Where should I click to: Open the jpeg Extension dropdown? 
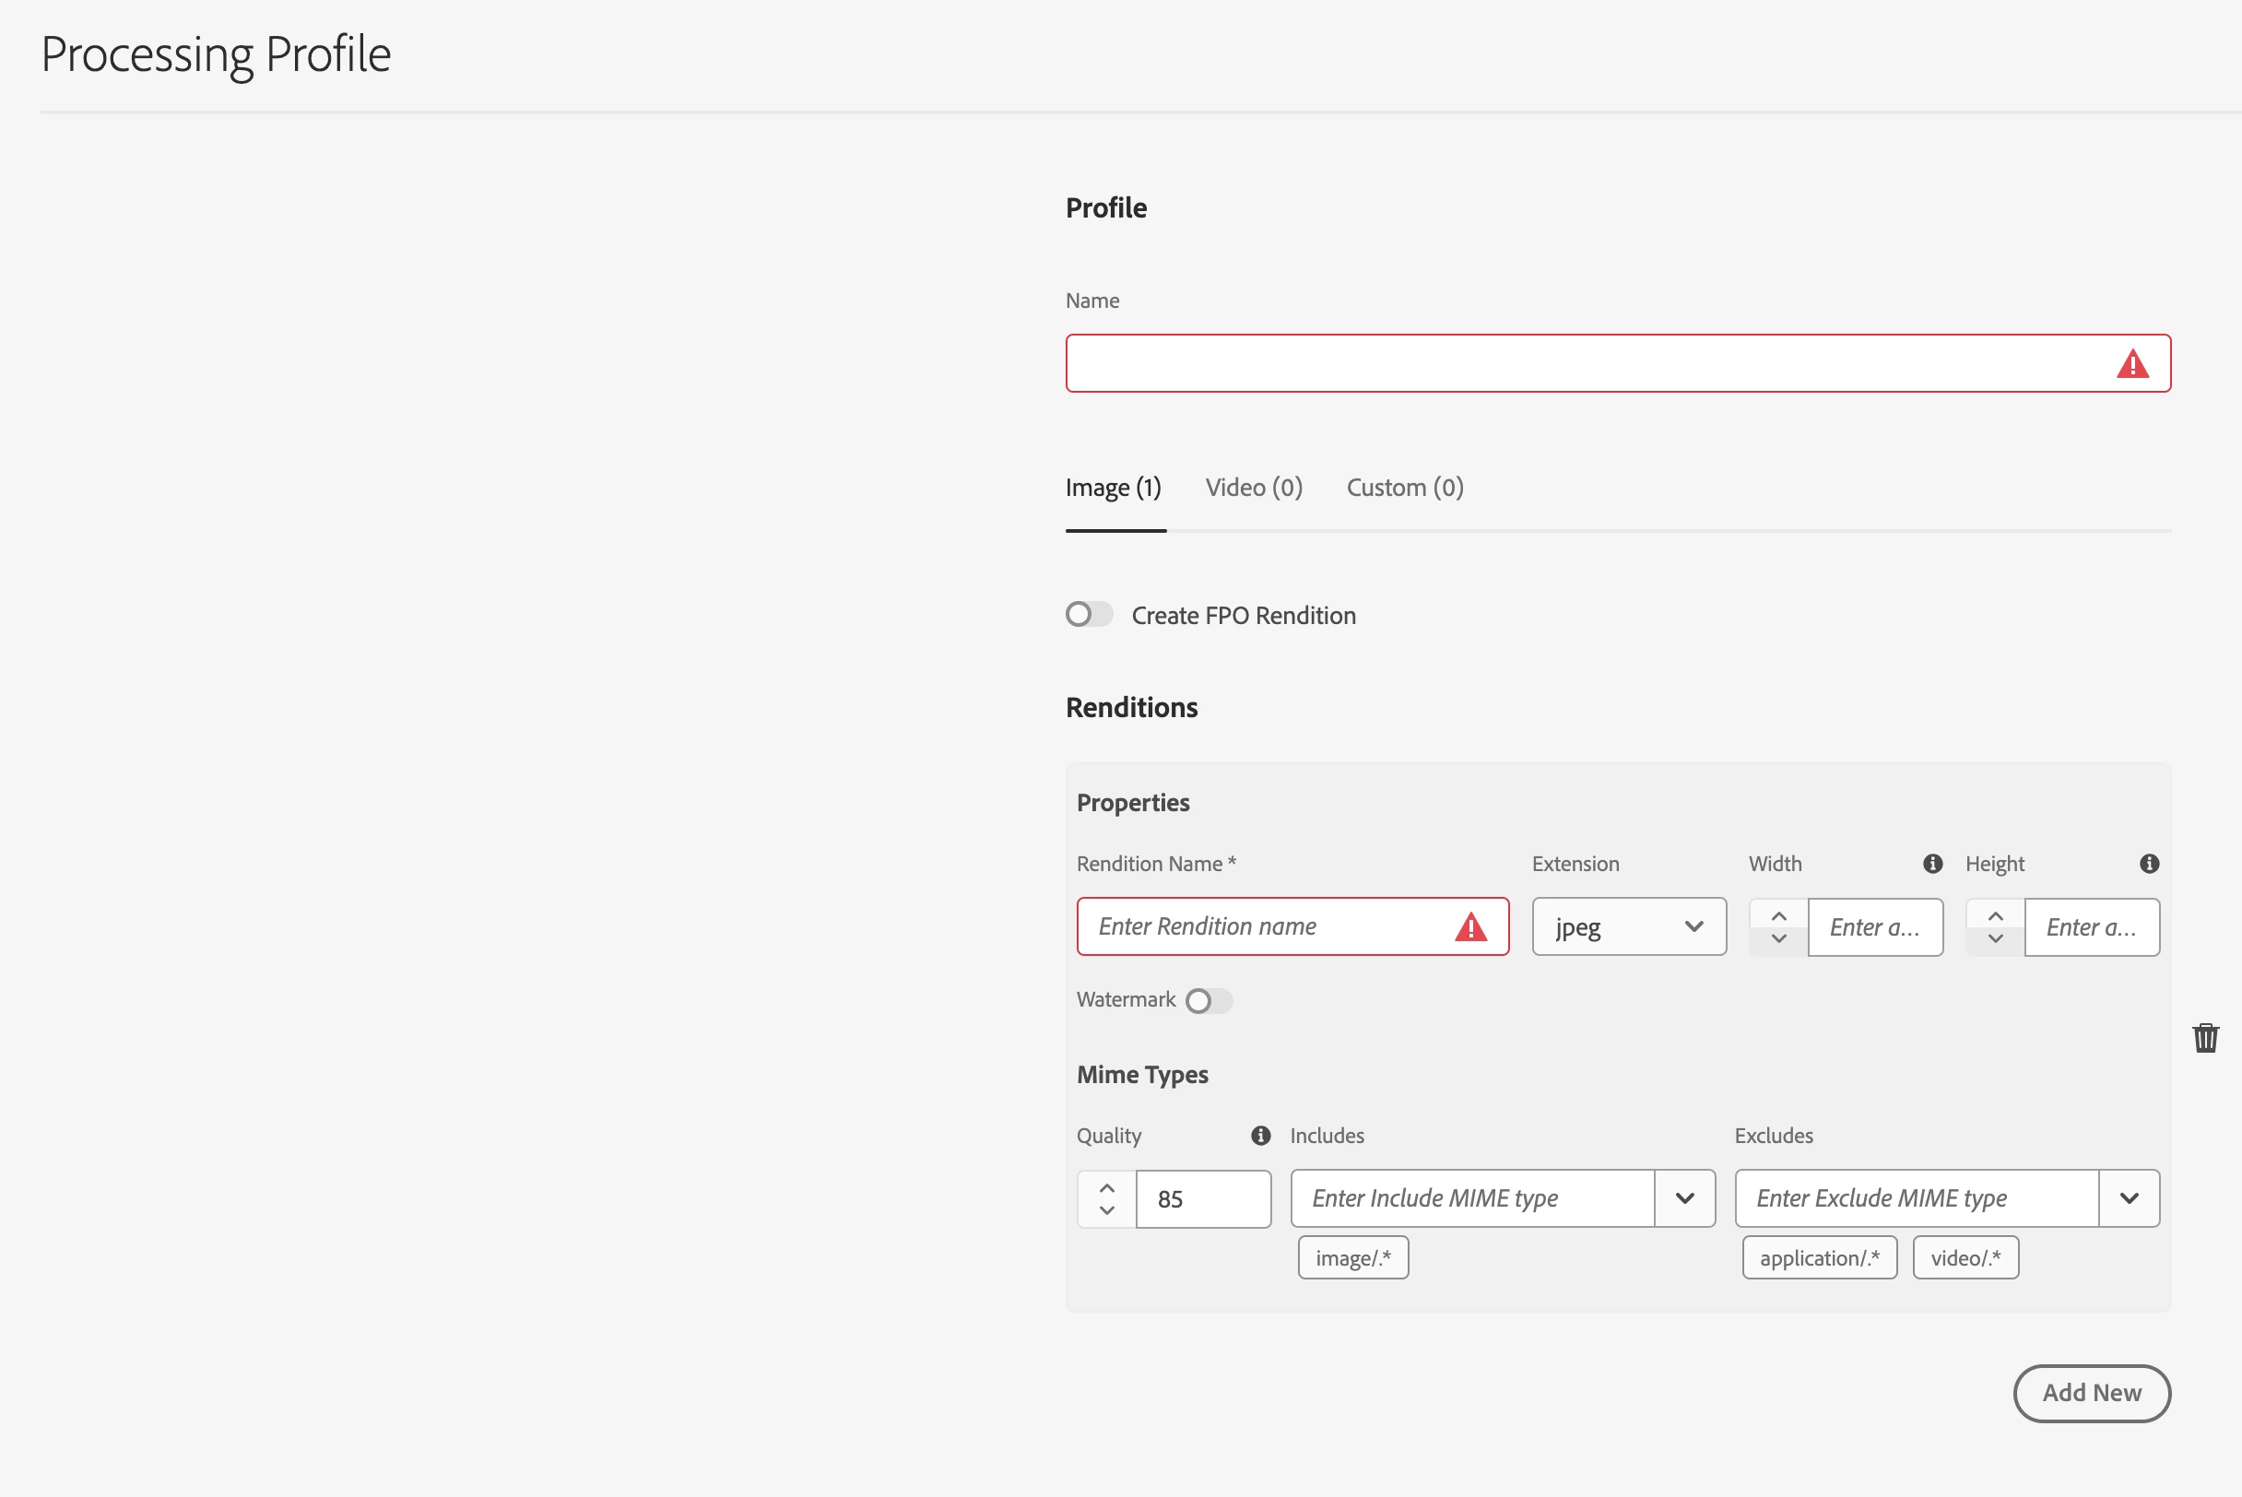(1629, 927)
